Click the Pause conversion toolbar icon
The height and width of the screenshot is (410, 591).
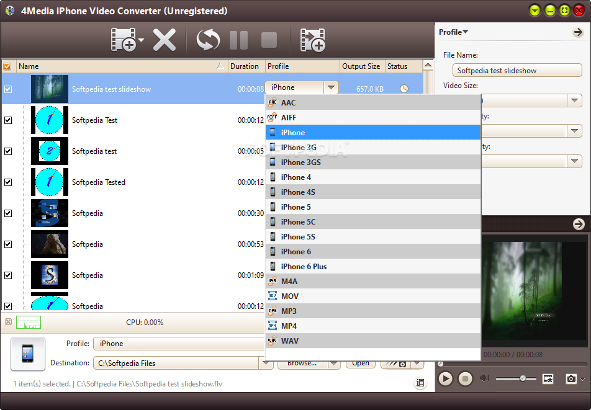238,40
